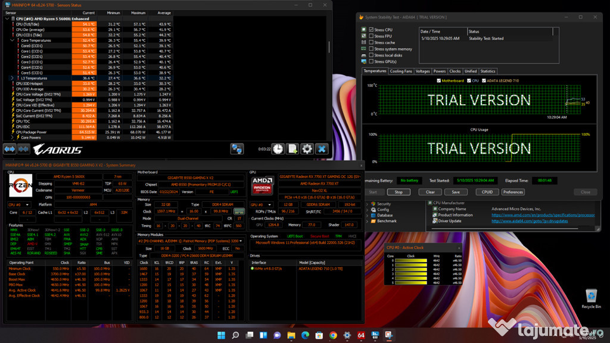Screen dimensions: 610x343
Task: Open Windows Search from the taskbar
Action: click(x=235, y=335)
